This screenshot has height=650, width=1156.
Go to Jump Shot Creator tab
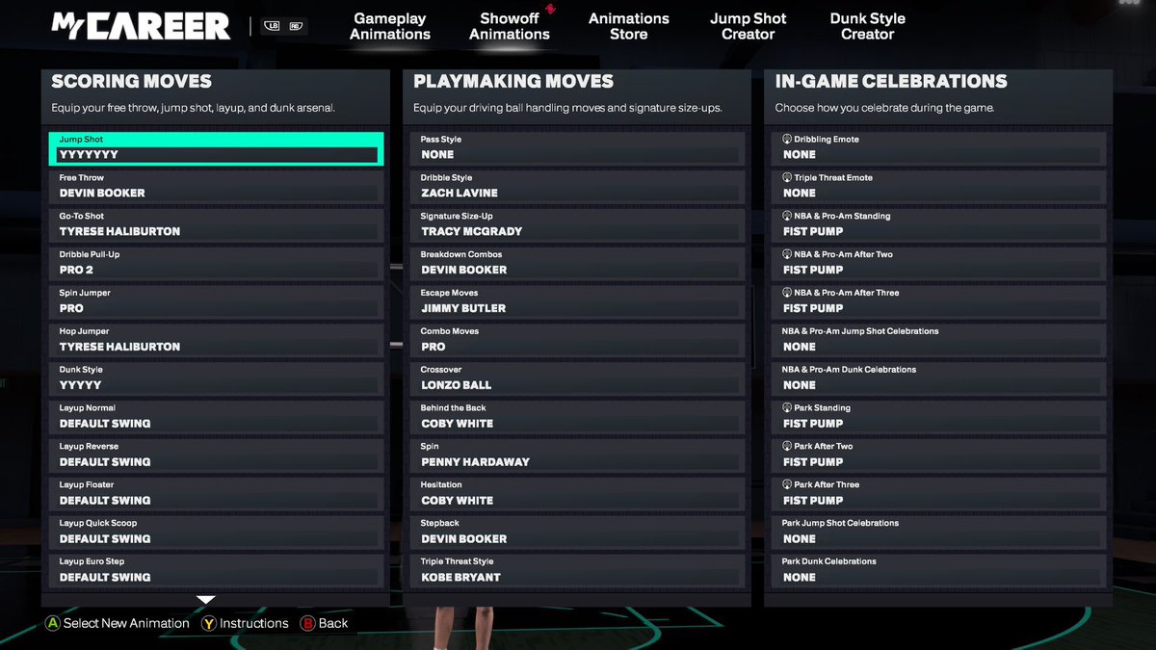click(x=749, y=26)
